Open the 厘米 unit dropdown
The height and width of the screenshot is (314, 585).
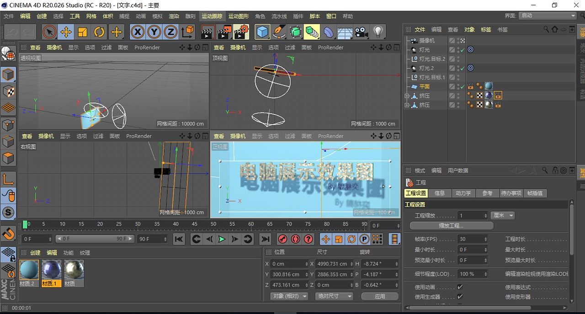click(x=503, y=215)
